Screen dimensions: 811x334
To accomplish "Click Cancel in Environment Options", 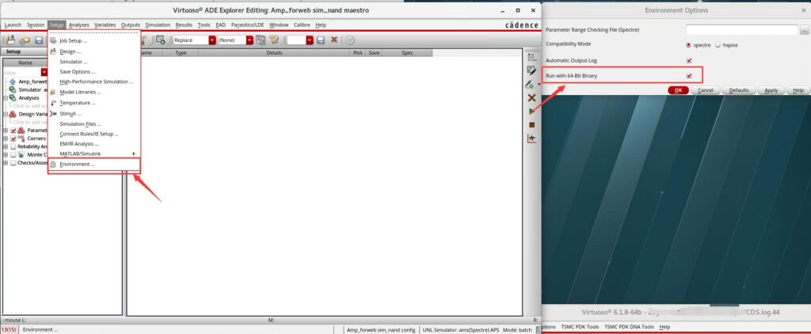I will tap(706, 90).
